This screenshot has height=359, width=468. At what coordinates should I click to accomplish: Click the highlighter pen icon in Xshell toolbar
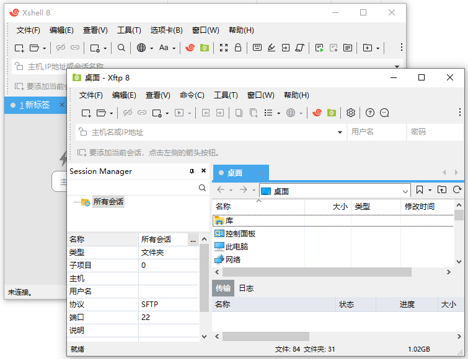[x=272, y=48]
